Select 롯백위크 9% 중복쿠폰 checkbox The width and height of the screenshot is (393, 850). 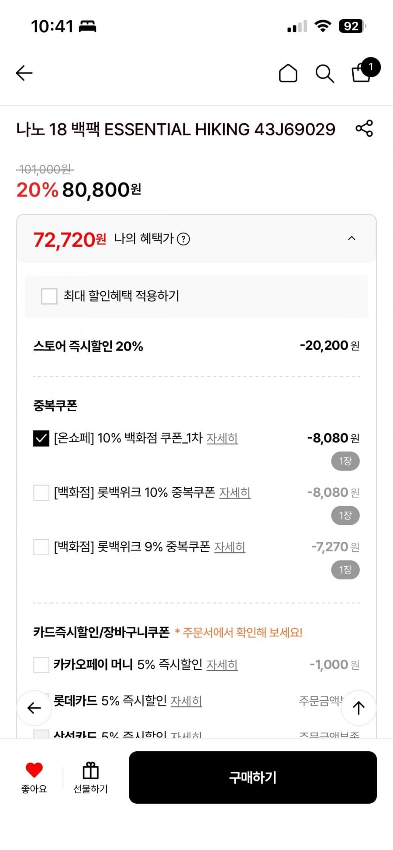41,547
